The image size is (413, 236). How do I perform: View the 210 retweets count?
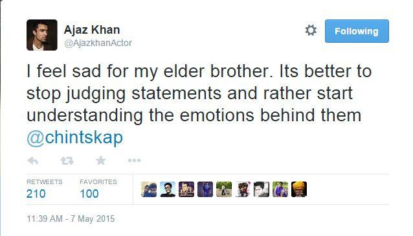[x=36, y=194]
